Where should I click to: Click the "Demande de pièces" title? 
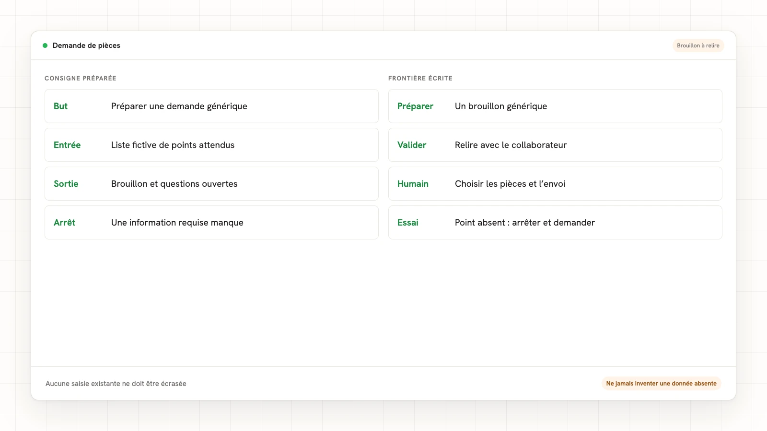tap(86, 45)
